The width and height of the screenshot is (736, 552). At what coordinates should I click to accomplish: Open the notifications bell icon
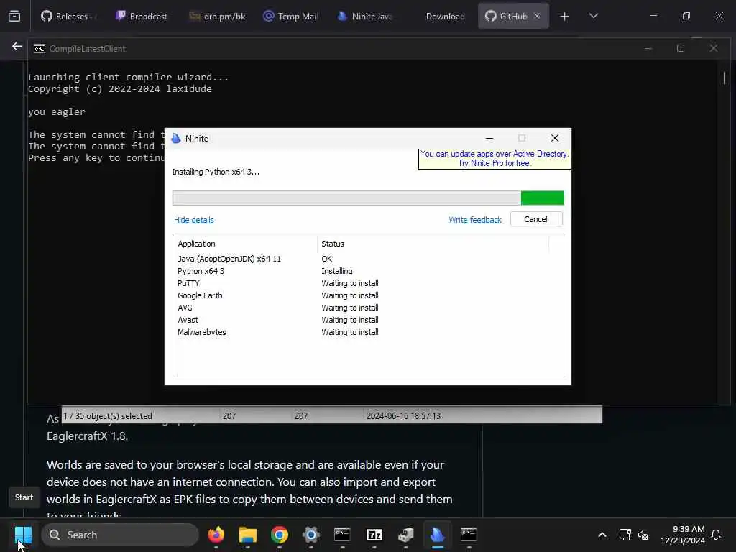pyautogui.click(x=717, y=535)
